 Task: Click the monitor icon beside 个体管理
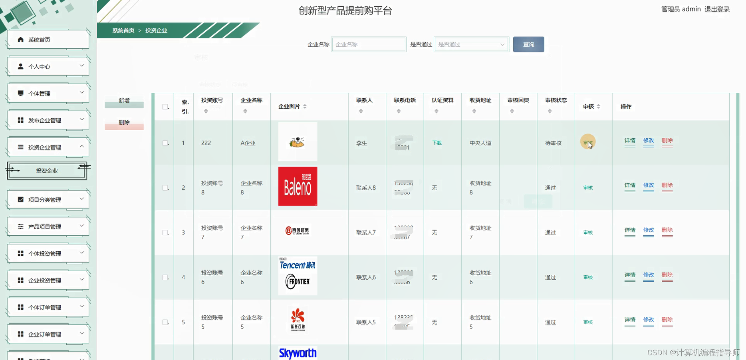[x=21, y=93]
